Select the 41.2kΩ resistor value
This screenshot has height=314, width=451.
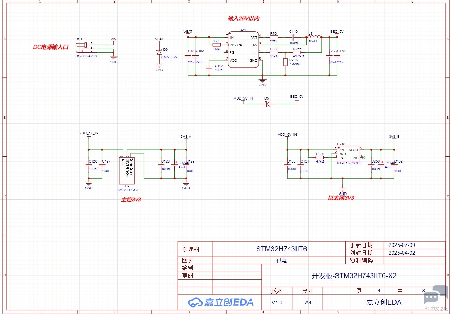tap(298, 56)
